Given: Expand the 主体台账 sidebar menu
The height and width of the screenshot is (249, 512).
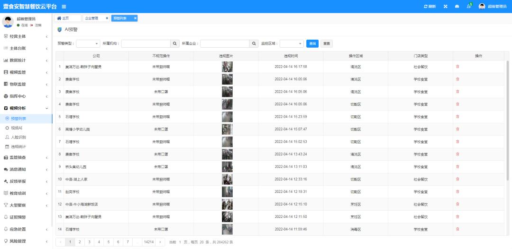Looking at the screenshot, I should point(26,49).
